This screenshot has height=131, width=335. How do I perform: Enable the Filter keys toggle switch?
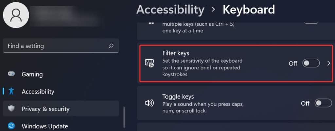(311, 63)
